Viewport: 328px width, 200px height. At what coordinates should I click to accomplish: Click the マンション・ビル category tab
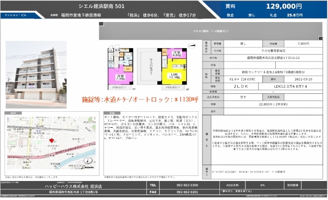pos(15,15)
